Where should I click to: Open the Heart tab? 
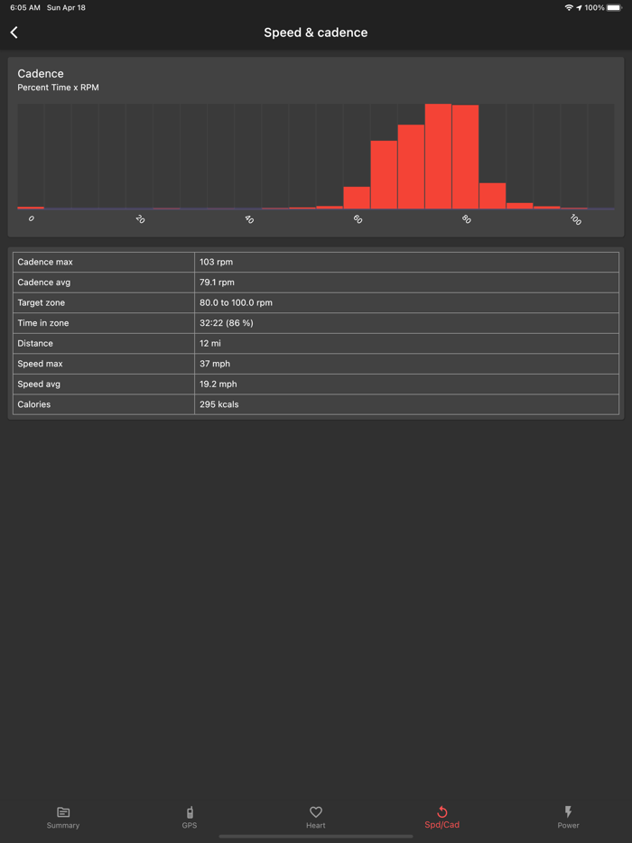pos(316,818)
